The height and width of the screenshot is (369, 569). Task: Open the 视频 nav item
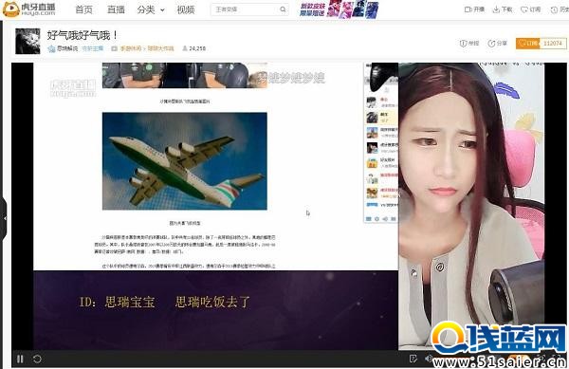click(186, 9)
